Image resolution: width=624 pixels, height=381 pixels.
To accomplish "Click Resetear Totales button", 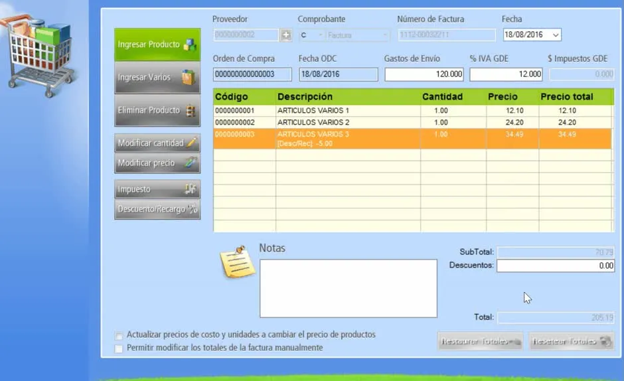I will coord(571,341).
